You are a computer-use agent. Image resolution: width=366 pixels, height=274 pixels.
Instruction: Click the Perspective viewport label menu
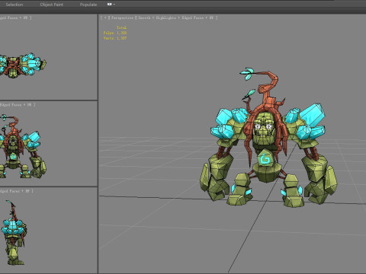(122, 18)
